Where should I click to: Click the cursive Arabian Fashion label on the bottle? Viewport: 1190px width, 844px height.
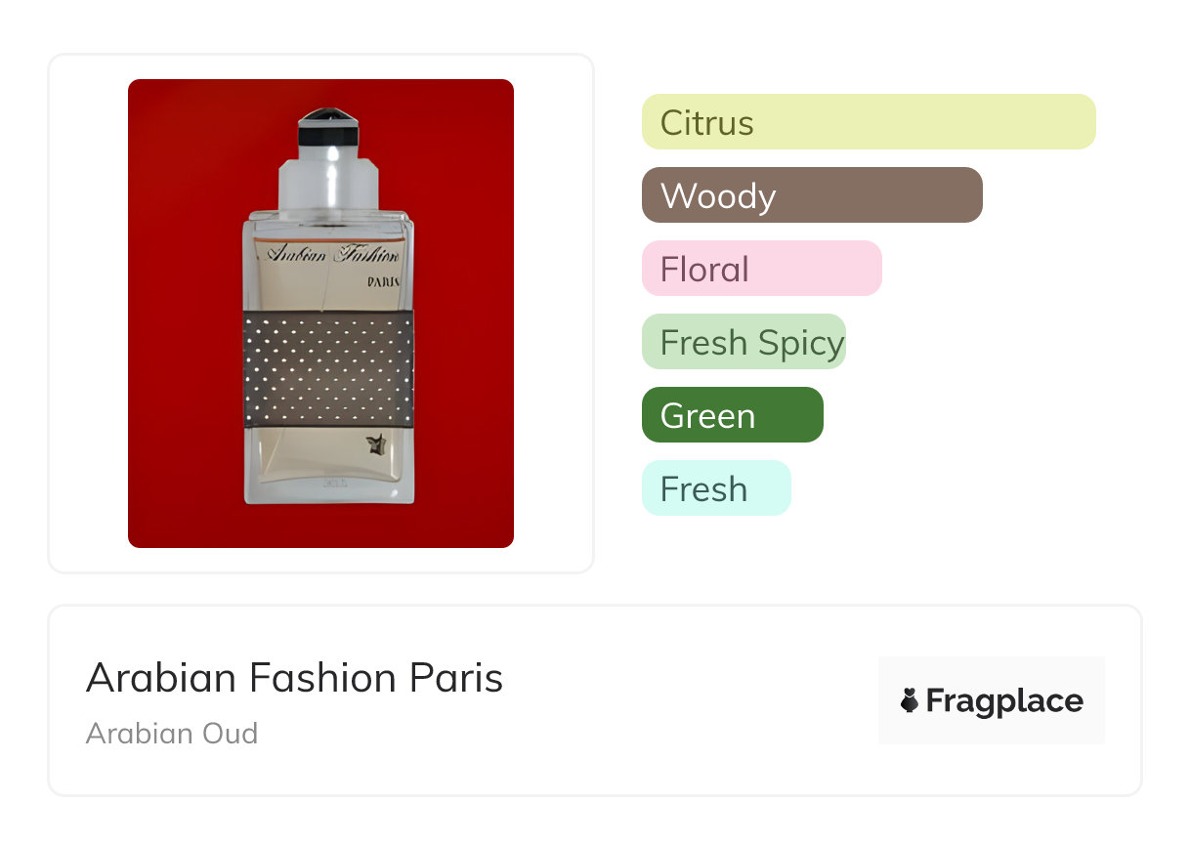[x=331, y=255]
